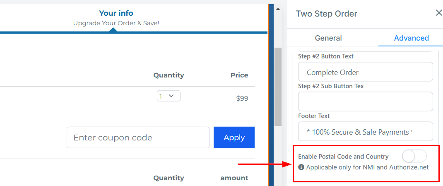Click the Two Step Order panel title
Image resolution: width=443 pixels, height=186 pixels.
coord(326,14)
